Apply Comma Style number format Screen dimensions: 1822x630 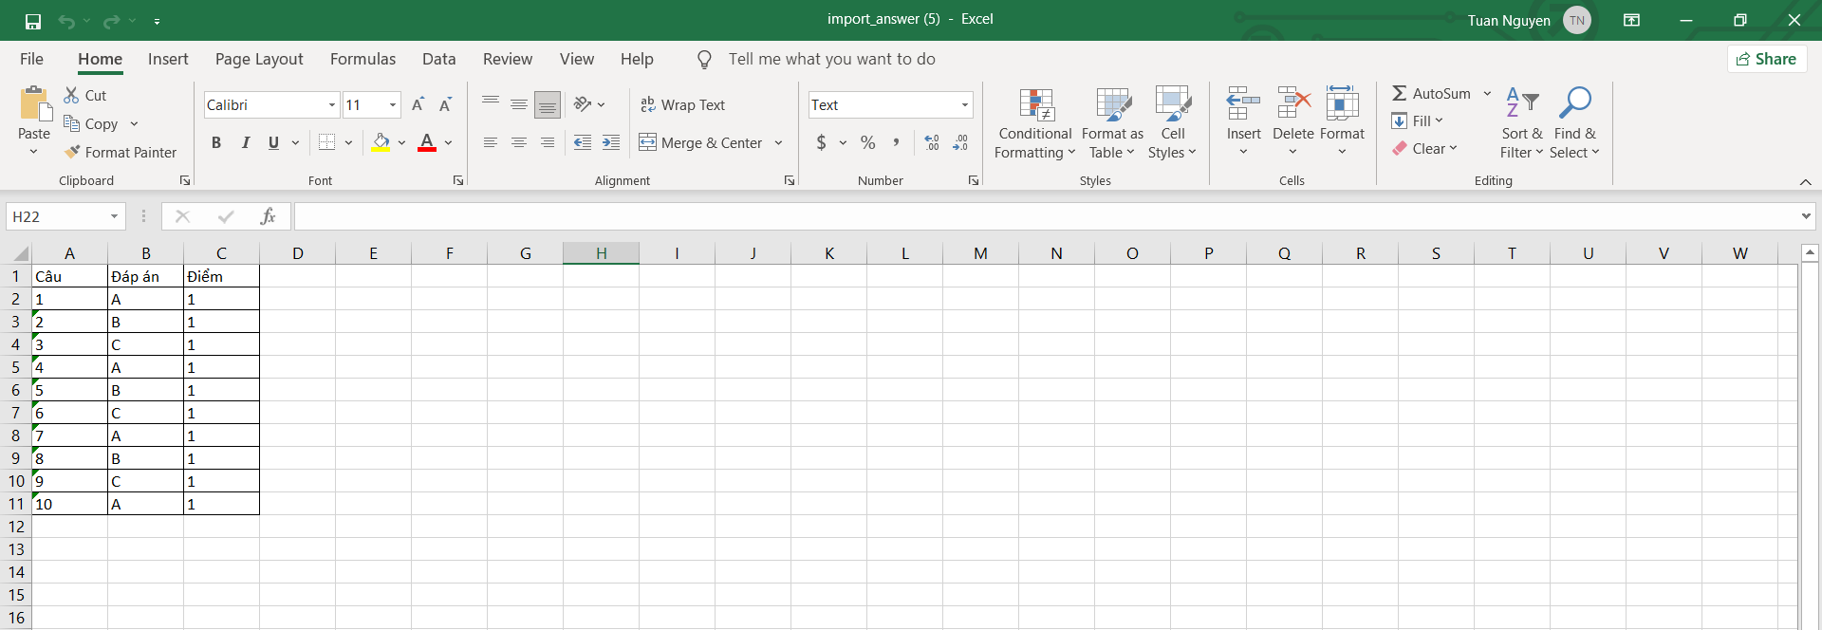(x=896, y=142)
